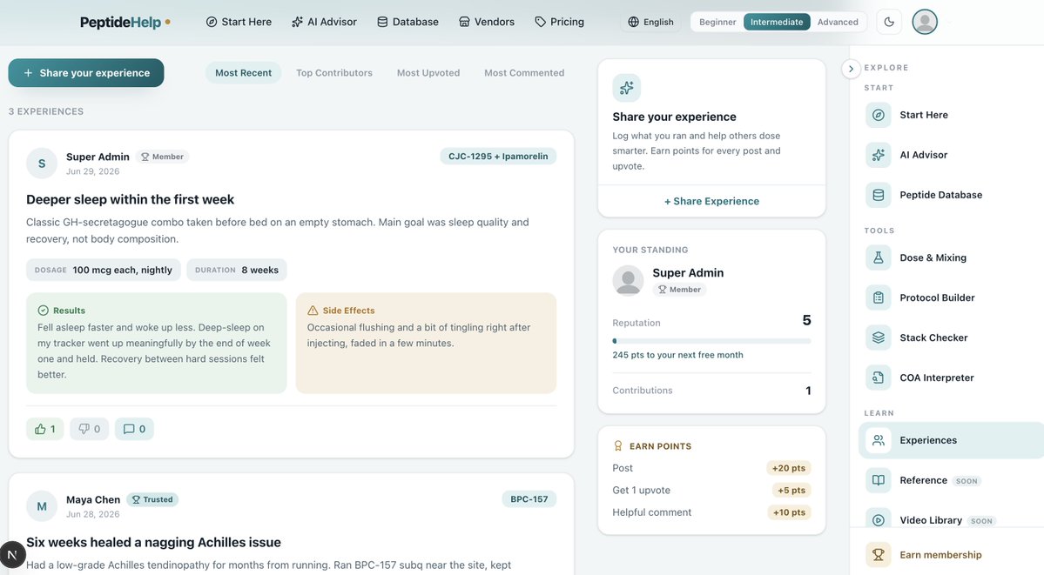Open Start Here in top navigation
This screenshot has height=575, width=1044.
[239, 22]
